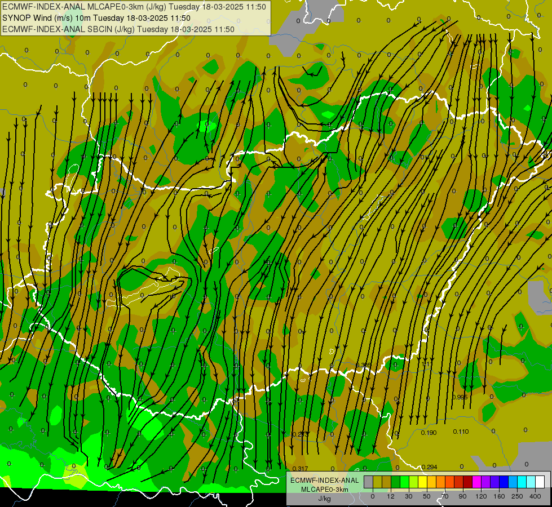Select the 120 tick label on the legend scale
552x507 pixels.
482,496
